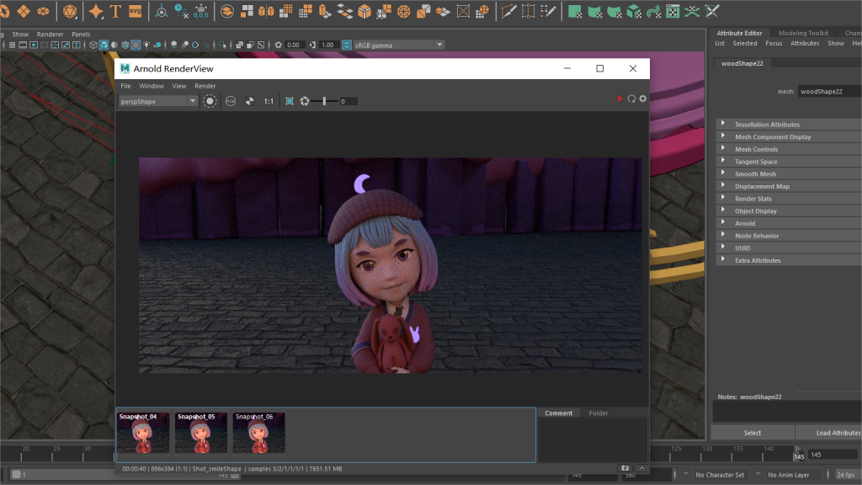
Task: Click the Bevel cube shelf icon
Action: 364,11
